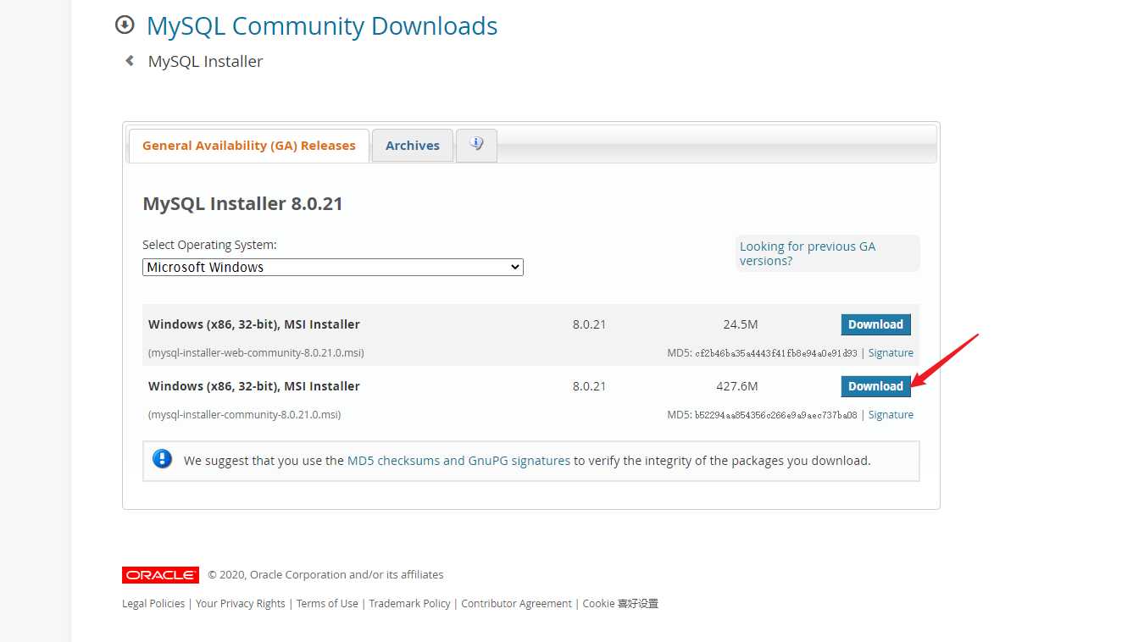This screenshot has width=1144, height=642.
Task: Click the MD5 hash starting with cf2b46ba
Action: [x=776, y=353]
